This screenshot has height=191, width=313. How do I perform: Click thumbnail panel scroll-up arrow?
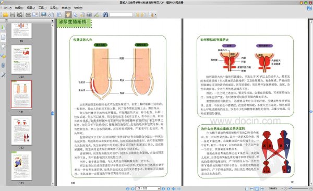pyautogui.click(x=53, y=25)
